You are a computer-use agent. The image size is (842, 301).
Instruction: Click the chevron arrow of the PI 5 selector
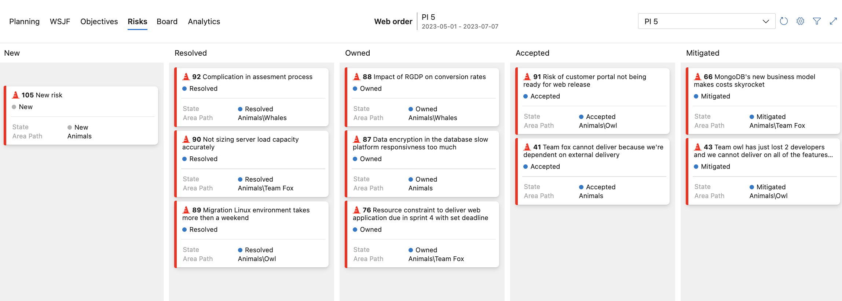tap(766, 21)
